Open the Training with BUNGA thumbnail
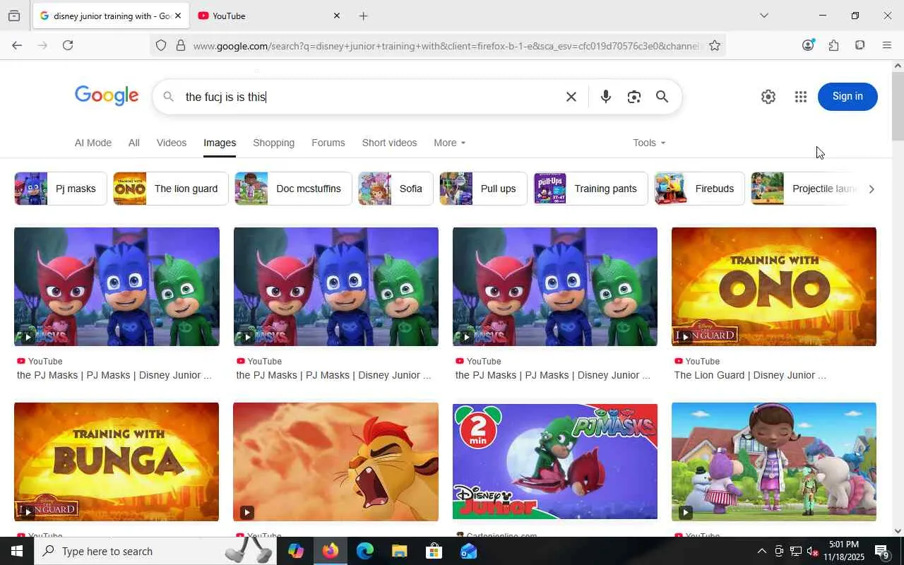 [x=117, y=462]
